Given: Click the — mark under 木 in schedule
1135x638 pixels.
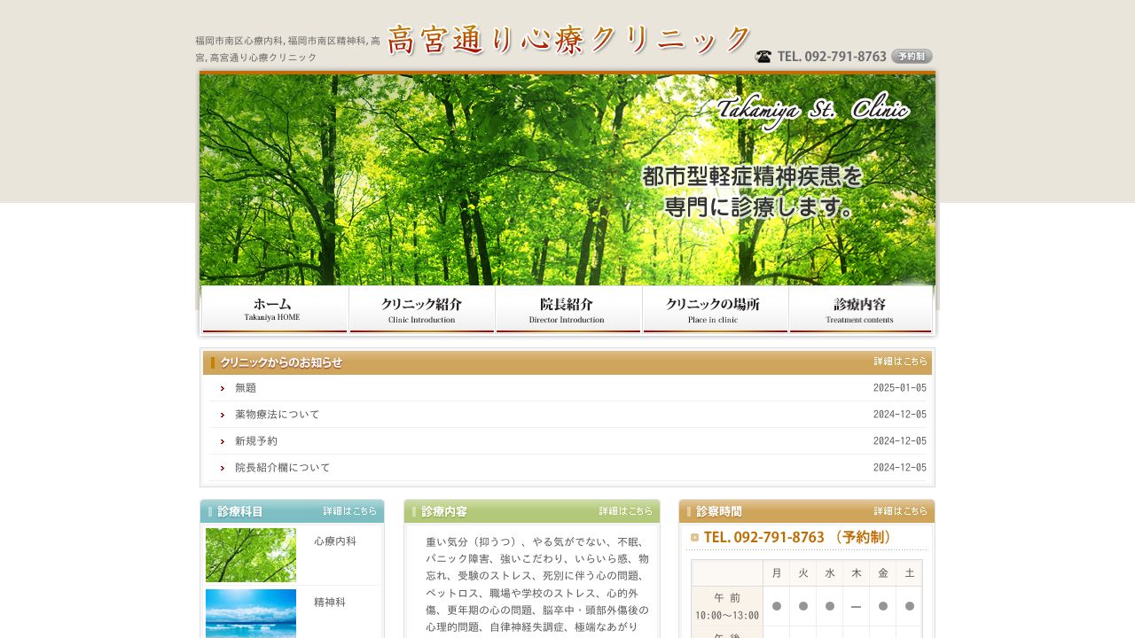Looking at the screenshot, I should (856, 606).
